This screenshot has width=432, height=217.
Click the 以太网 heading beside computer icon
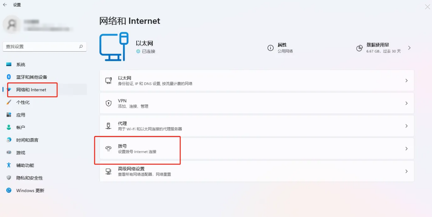(144, 43)
